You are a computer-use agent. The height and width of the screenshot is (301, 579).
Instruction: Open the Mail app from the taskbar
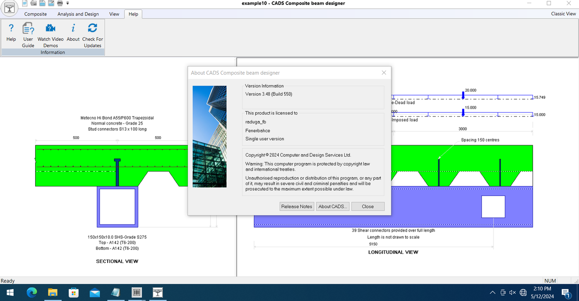(95, 292)
